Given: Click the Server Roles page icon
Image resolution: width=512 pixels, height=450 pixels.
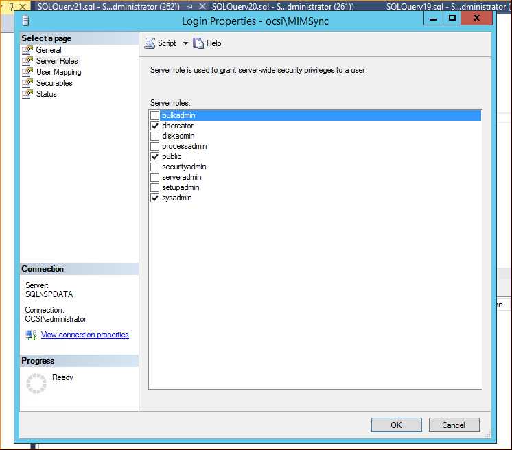Looking at the screenshot, I should [x=27, y=61].
